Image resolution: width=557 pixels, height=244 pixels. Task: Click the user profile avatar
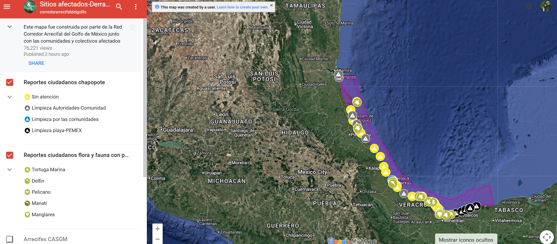point(546,6)
